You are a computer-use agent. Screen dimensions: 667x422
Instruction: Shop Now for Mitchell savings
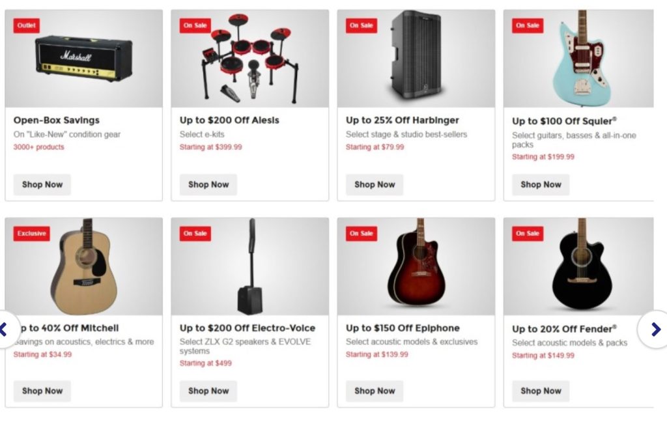click(x=42, y=391)
